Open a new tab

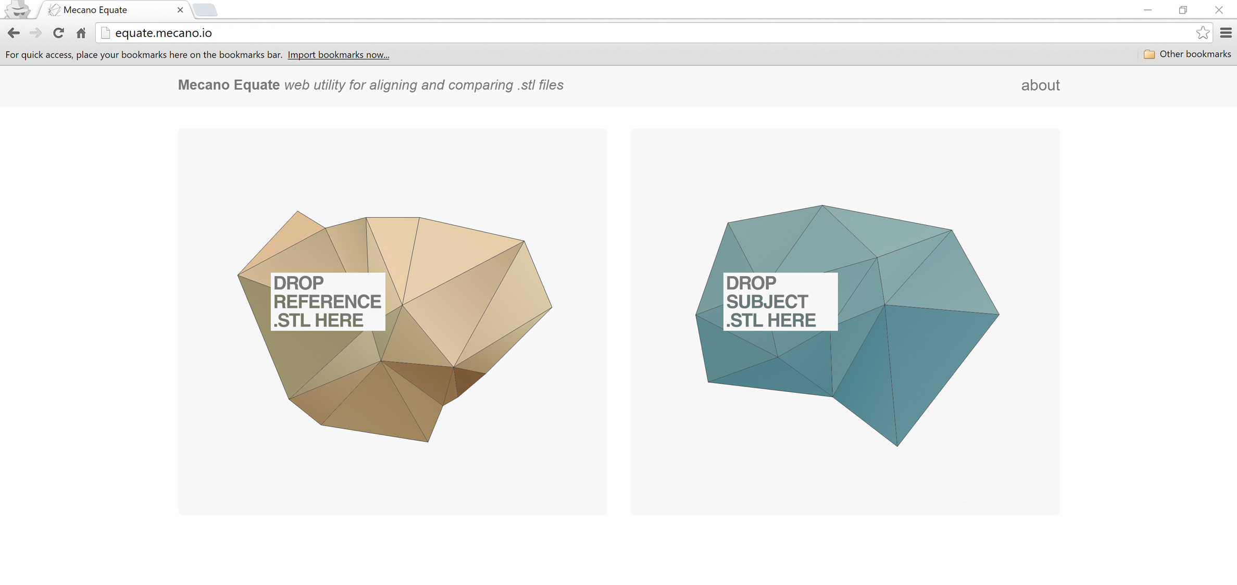click(205, 10)
